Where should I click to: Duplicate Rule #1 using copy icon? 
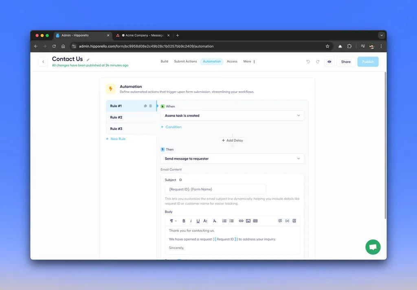coord(145,106)
